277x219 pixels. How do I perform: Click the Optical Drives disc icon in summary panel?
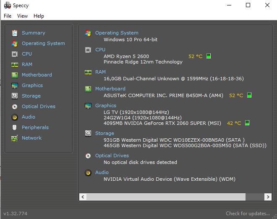pos(88,156)
